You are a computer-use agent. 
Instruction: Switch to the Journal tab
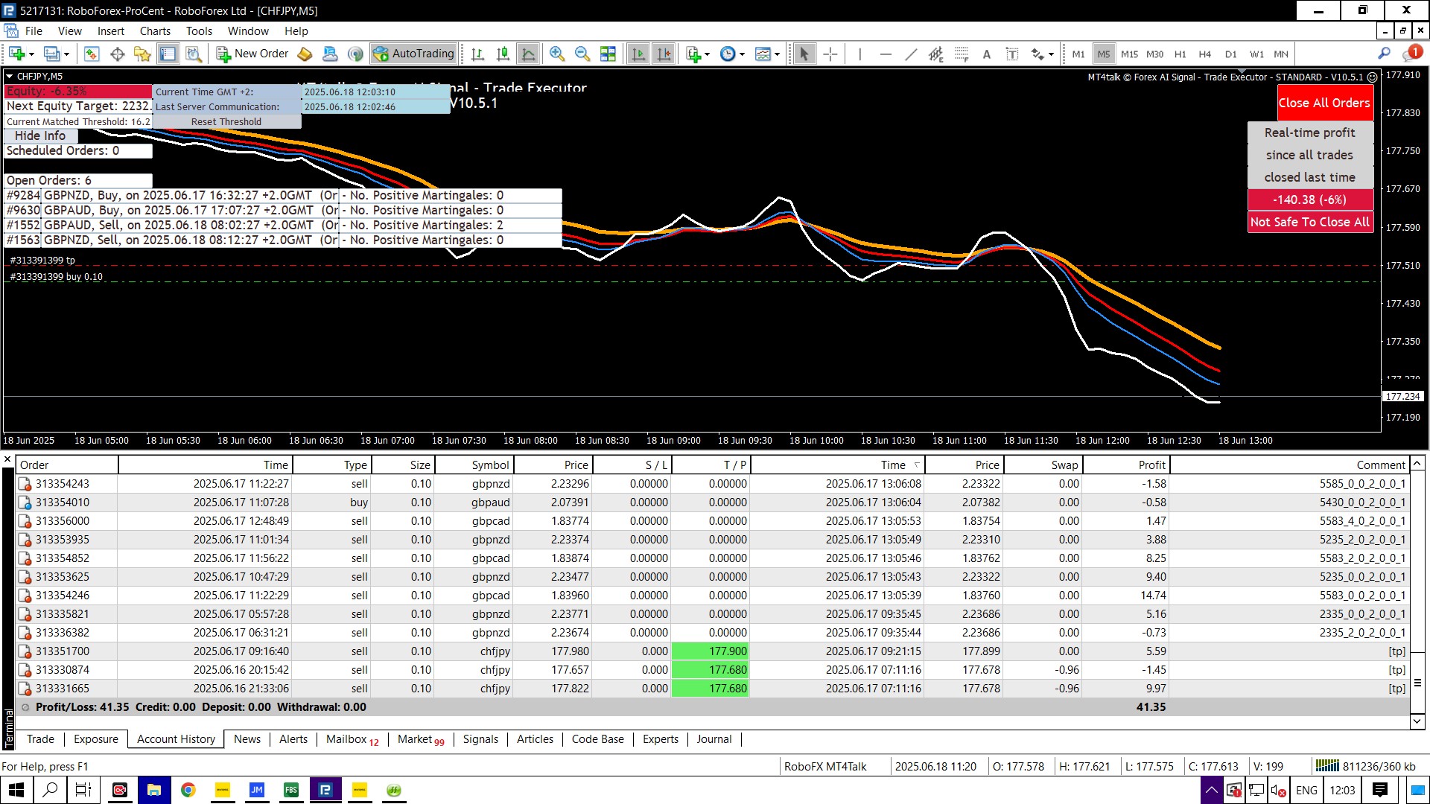point(714,739)
